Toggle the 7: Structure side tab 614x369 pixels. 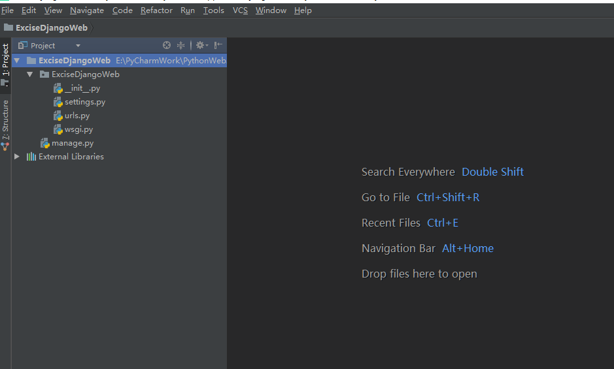pyautogui.click(x=5, y=125)
